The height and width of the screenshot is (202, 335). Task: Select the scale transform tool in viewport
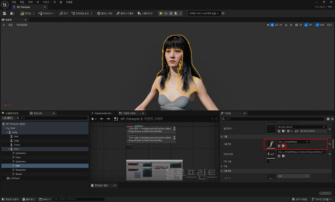281,25
